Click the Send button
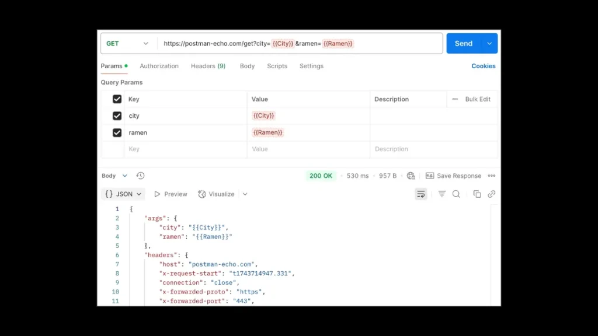The height and width of the screenshot is (336, 598). tap(463, 43)
